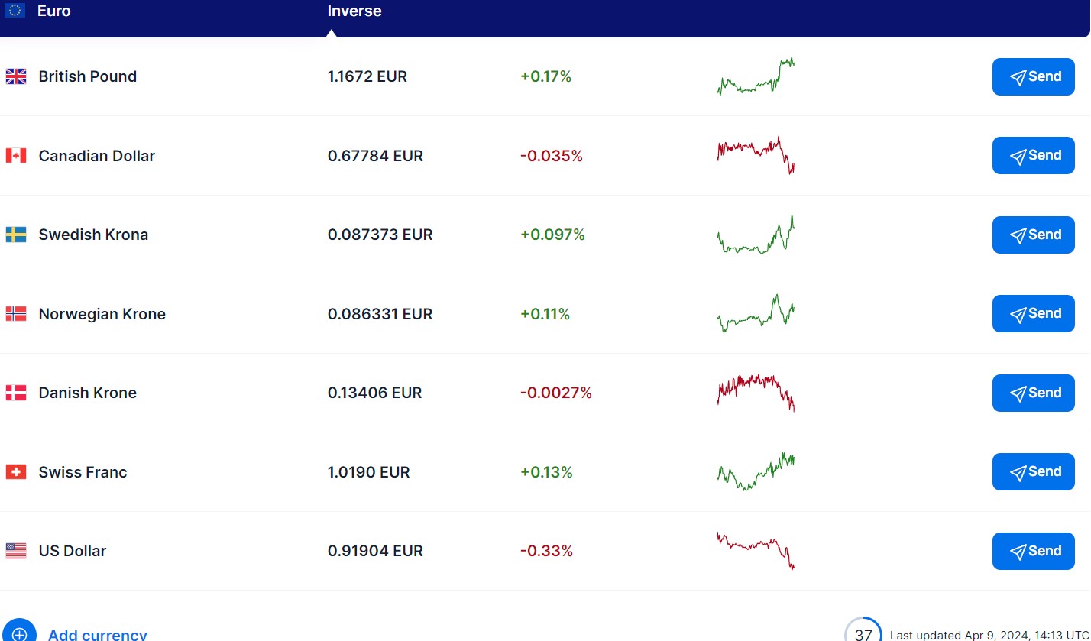Image resolution: width=1091 pixels, height=641 pixels.
Task: Open the Add currency link
Action: coord(98,634)
